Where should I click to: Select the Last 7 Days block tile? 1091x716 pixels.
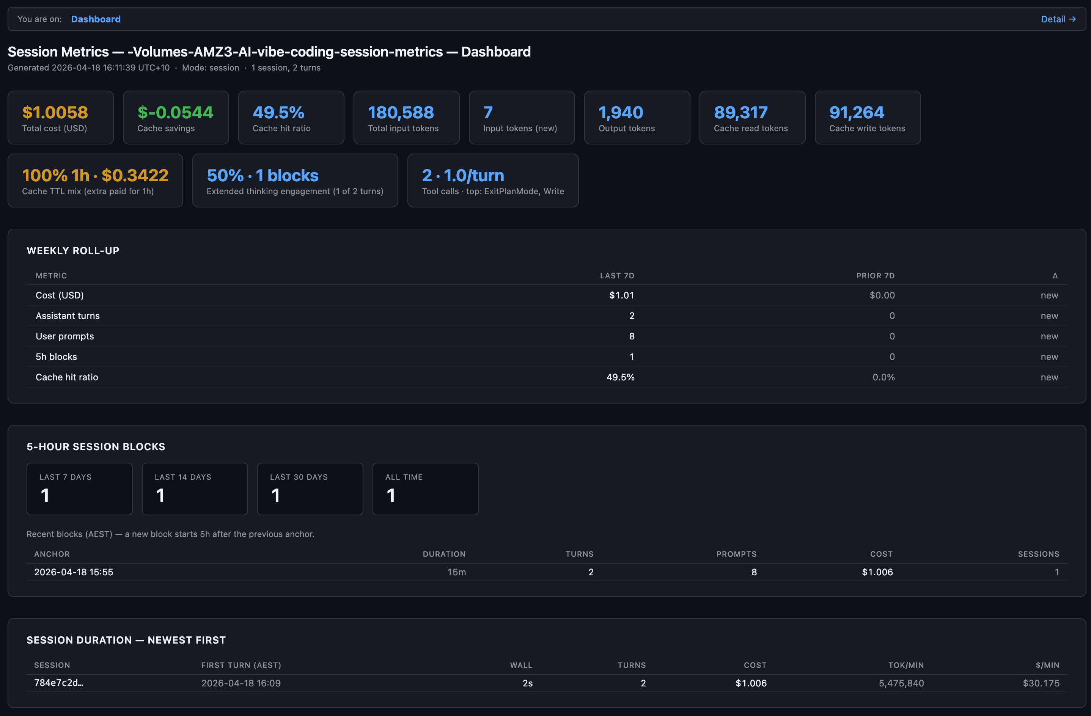79,488
